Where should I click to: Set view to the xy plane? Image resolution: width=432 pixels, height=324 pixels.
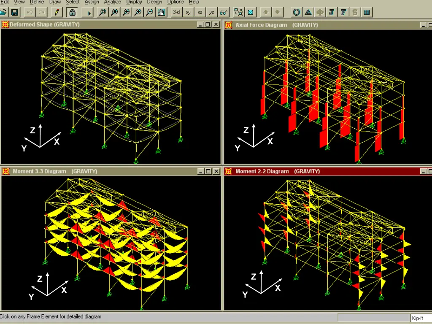[188, 12]
